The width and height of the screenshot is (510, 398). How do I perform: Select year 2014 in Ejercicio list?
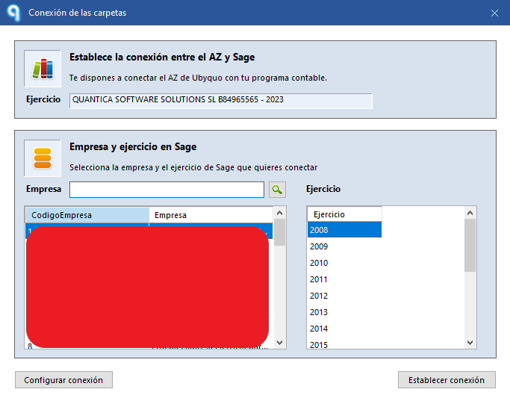[x=344, y=329]
